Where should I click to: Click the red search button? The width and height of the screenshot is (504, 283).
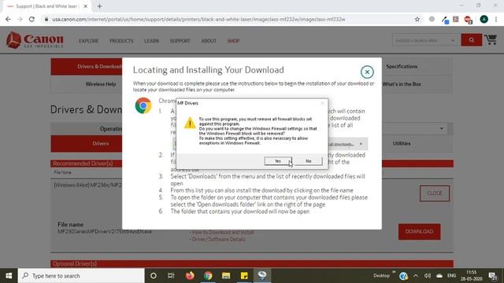click(471, 40)
